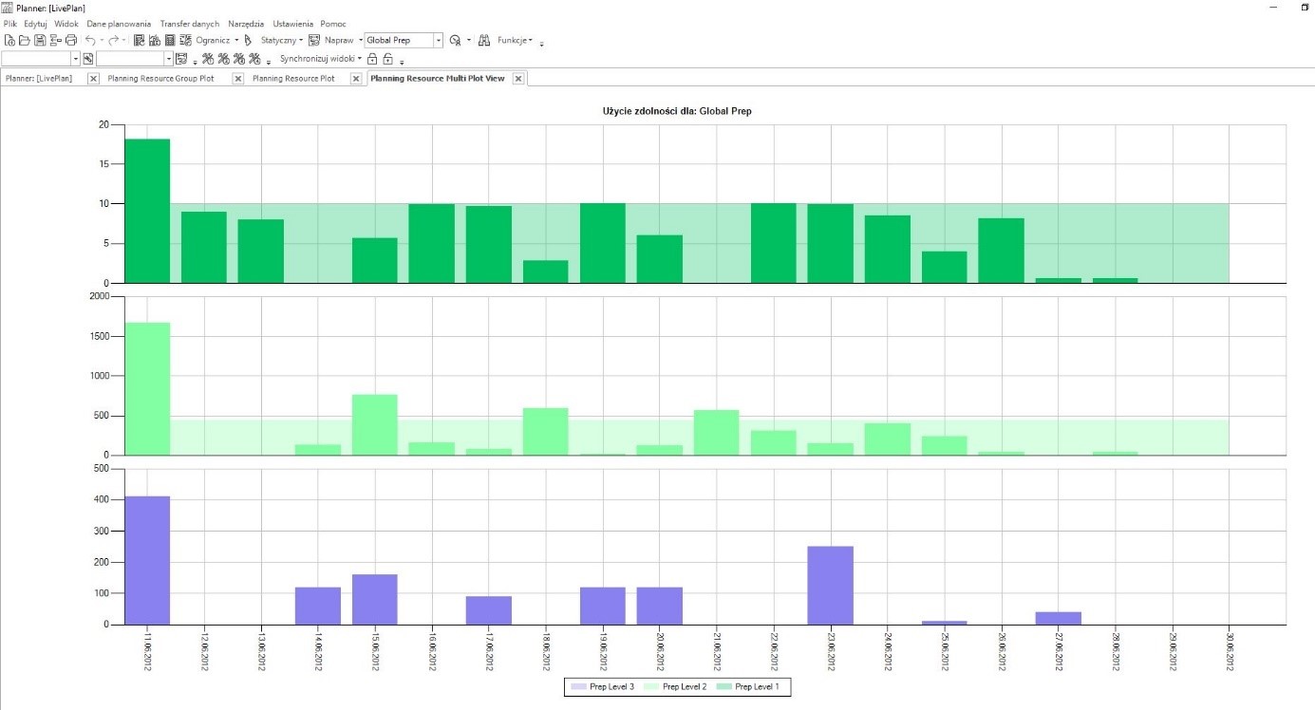
Task: Switch to the Planning Resource Plot tab
Action: (292, 79)
